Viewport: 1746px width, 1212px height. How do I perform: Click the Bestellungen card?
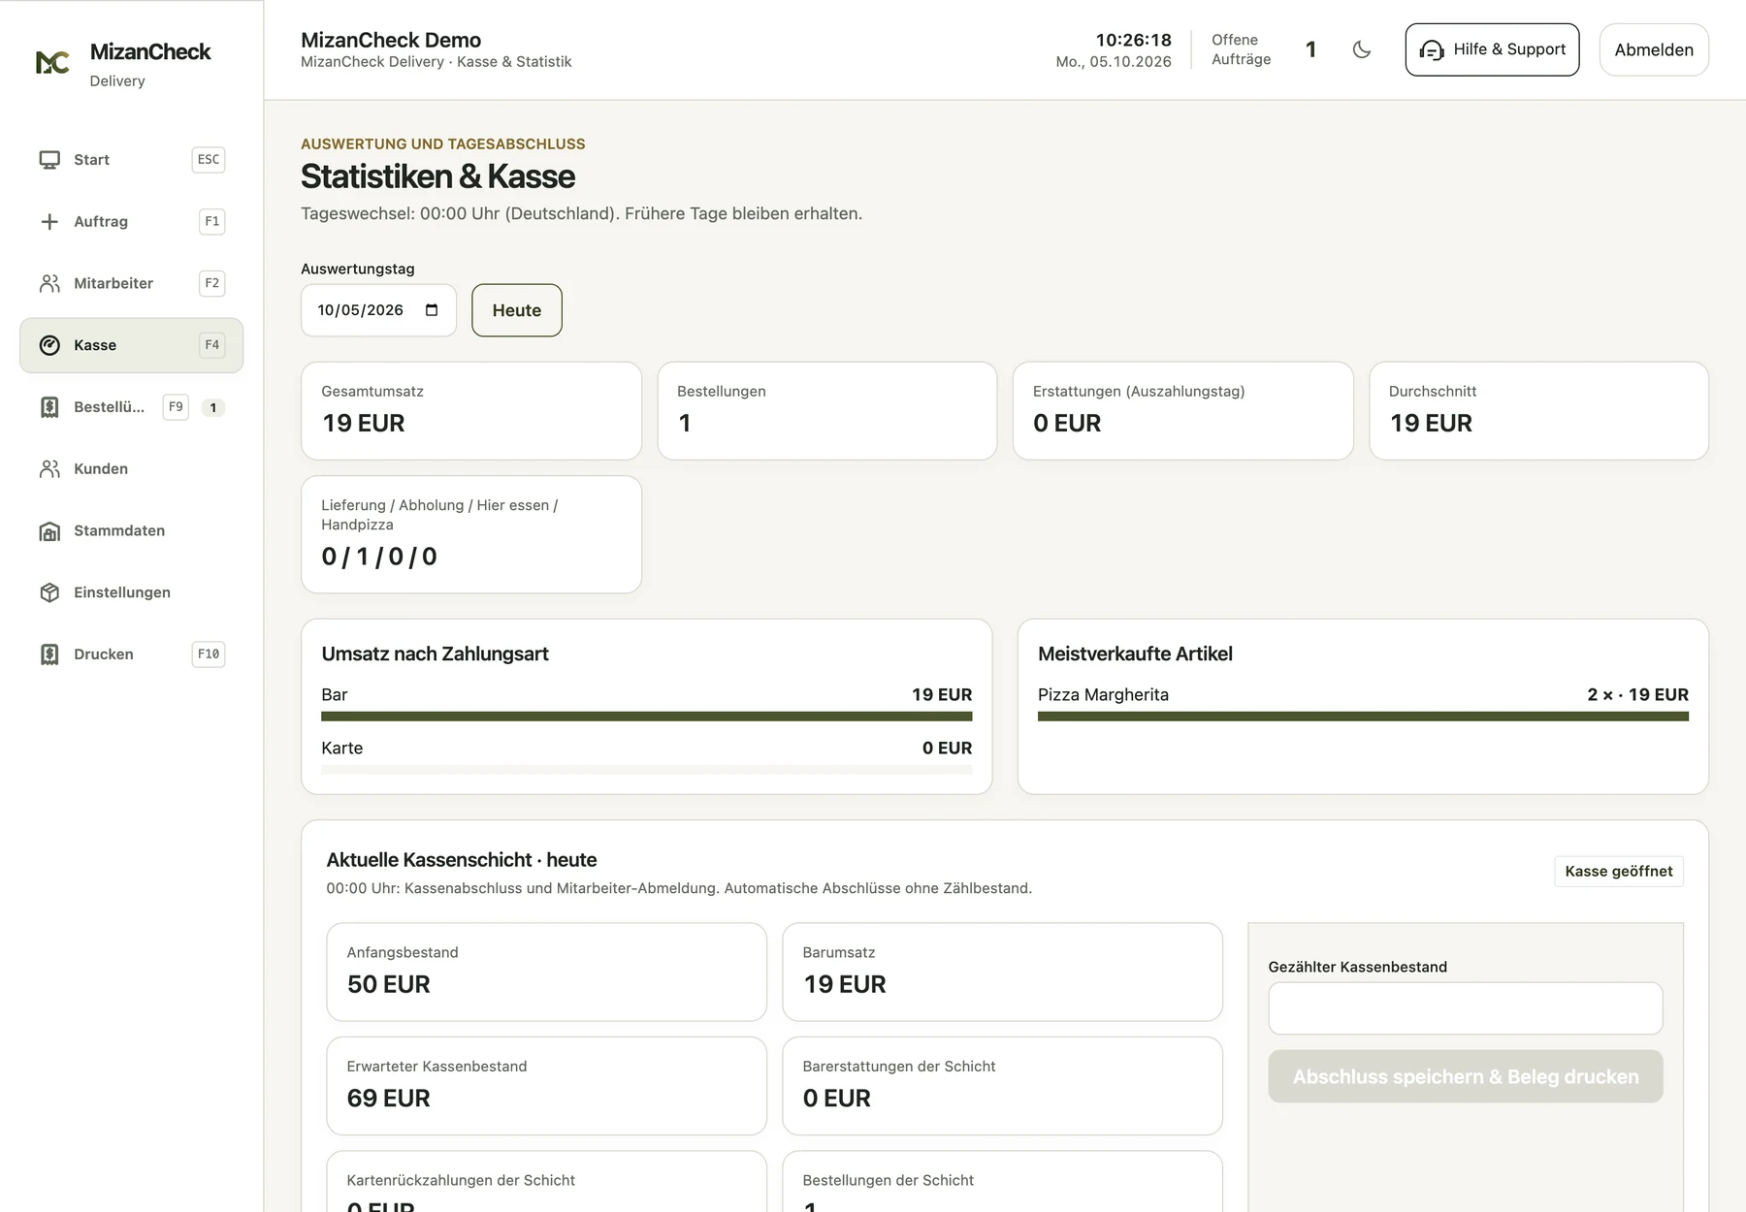coord(827,411)
